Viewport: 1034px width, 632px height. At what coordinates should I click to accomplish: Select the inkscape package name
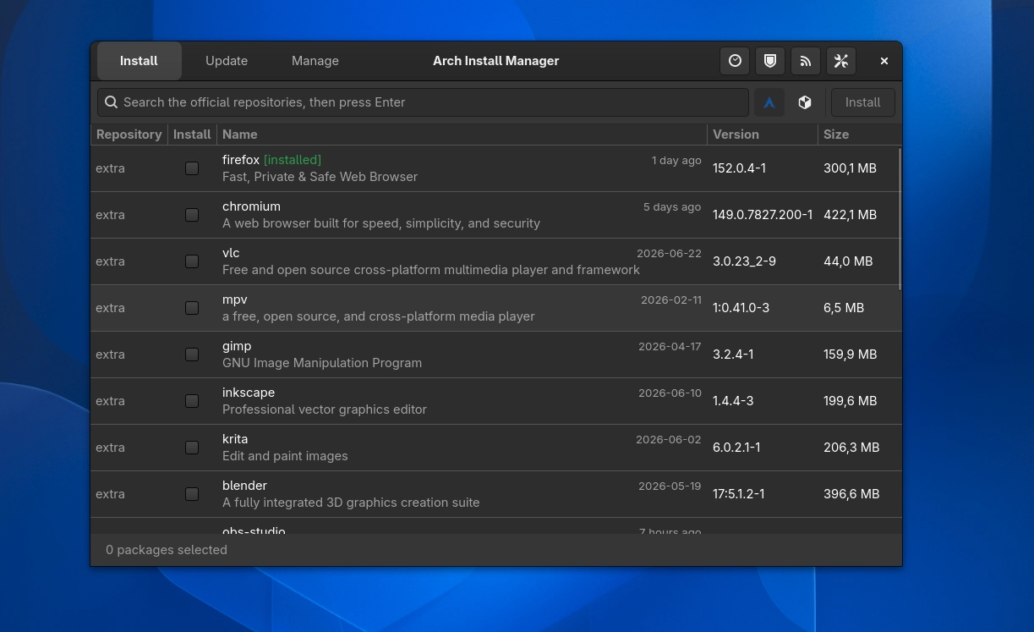(249, 393)
